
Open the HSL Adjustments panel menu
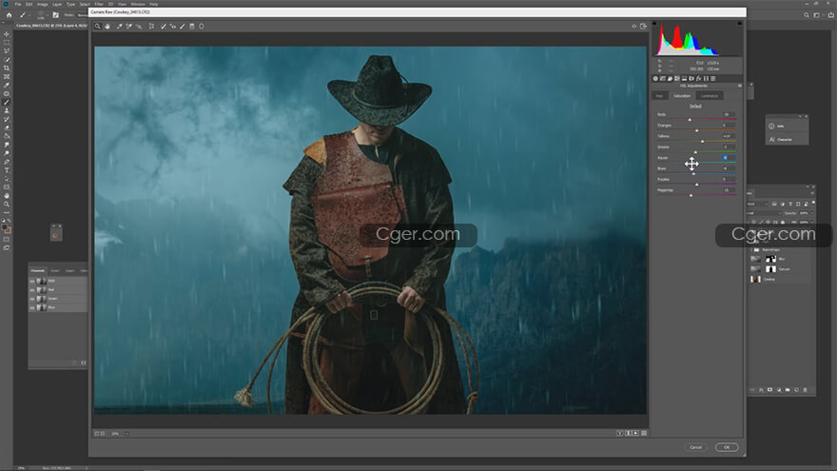[740, 86]
